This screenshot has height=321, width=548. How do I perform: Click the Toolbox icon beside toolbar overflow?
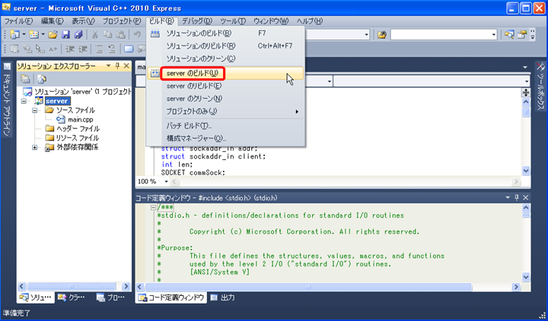(522, 34)
